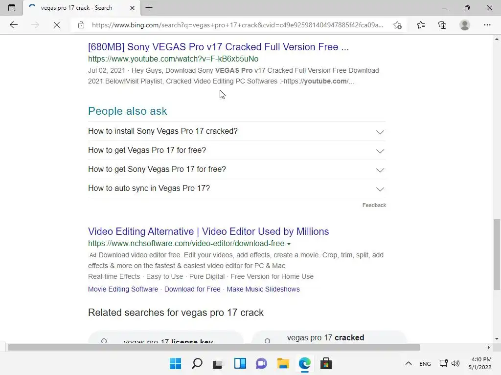Click the ENG language indicator

click(425, 363)
